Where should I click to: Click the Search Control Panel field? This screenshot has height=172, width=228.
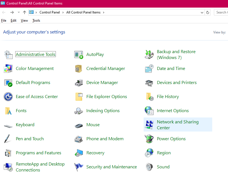(x=221, y=12)
